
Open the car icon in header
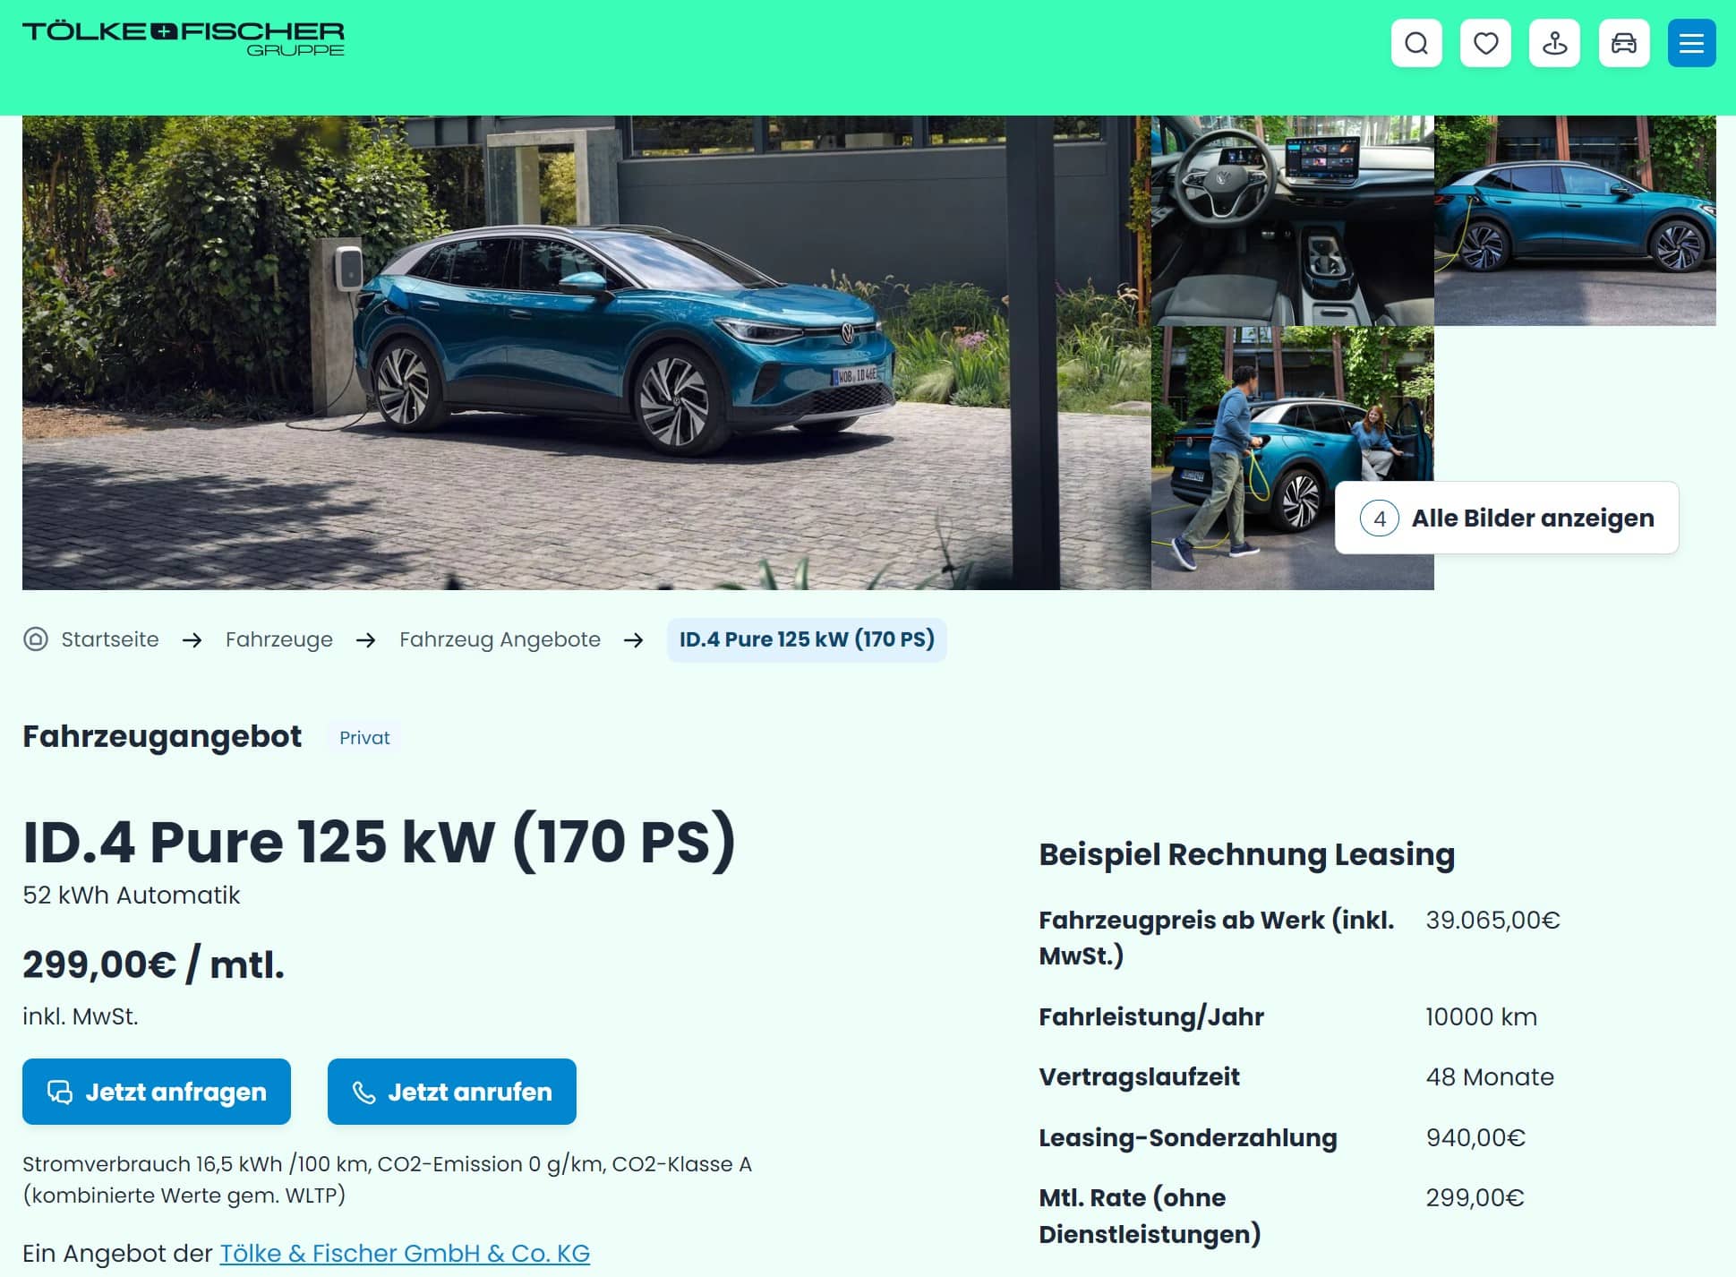click(1624, 43)
